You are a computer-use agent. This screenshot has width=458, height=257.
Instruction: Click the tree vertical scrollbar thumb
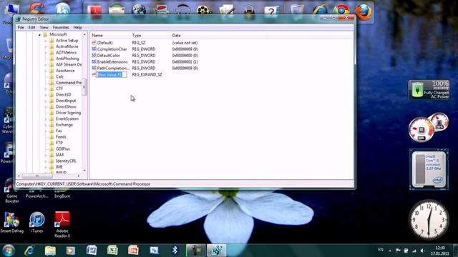pyautogui.click(x=84, y=87)
